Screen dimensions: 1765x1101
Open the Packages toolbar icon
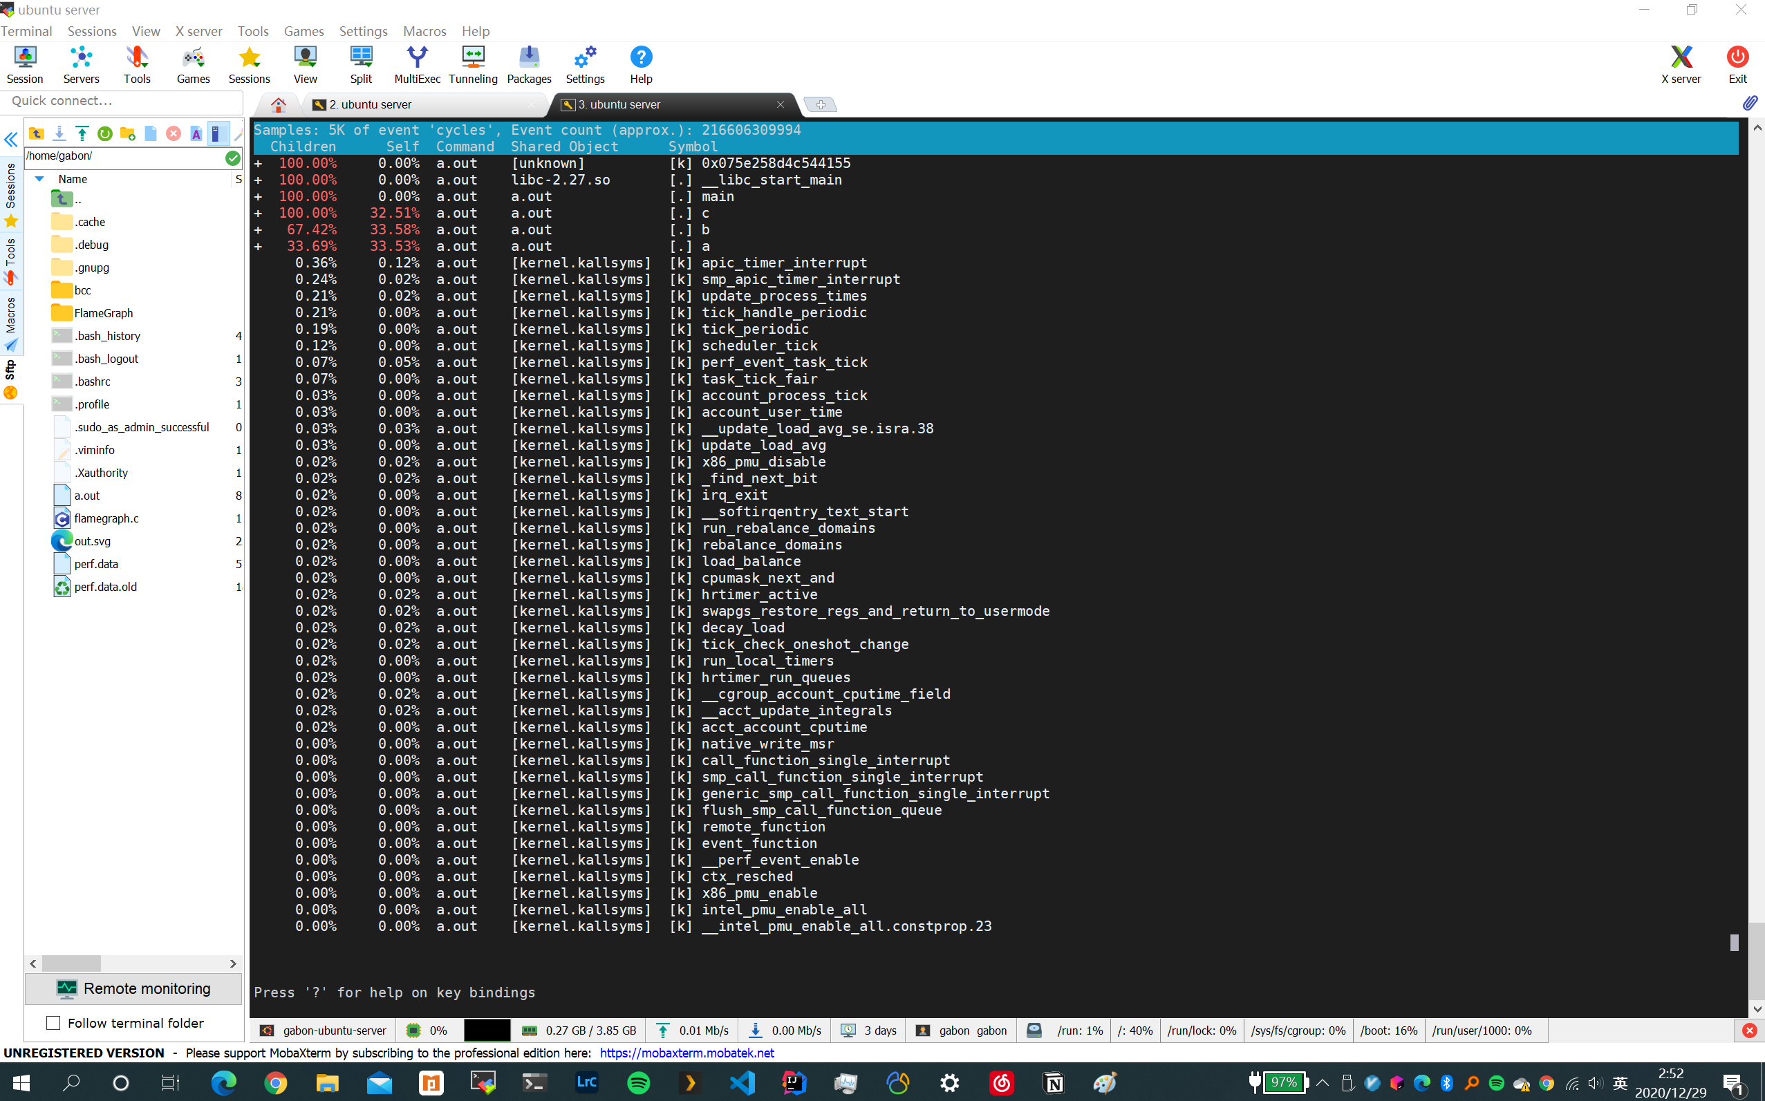coord(529,65)
